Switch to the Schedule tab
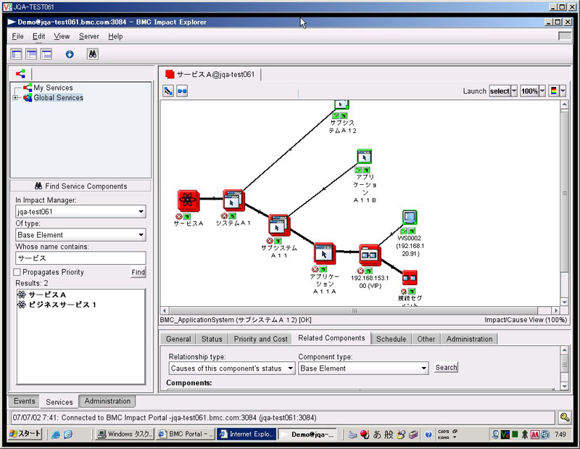The width and height of the screenshot is (580, 449). pyautogui.click(x=391, y=339)
